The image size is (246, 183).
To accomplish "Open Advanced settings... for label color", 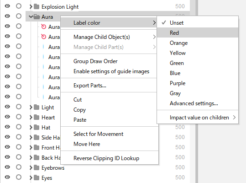I will pos(194,103).
